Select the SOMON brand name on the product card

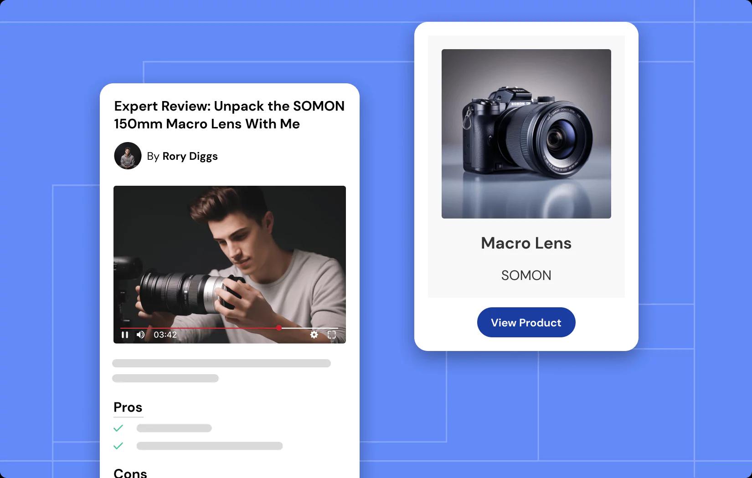tap(526, 275)
